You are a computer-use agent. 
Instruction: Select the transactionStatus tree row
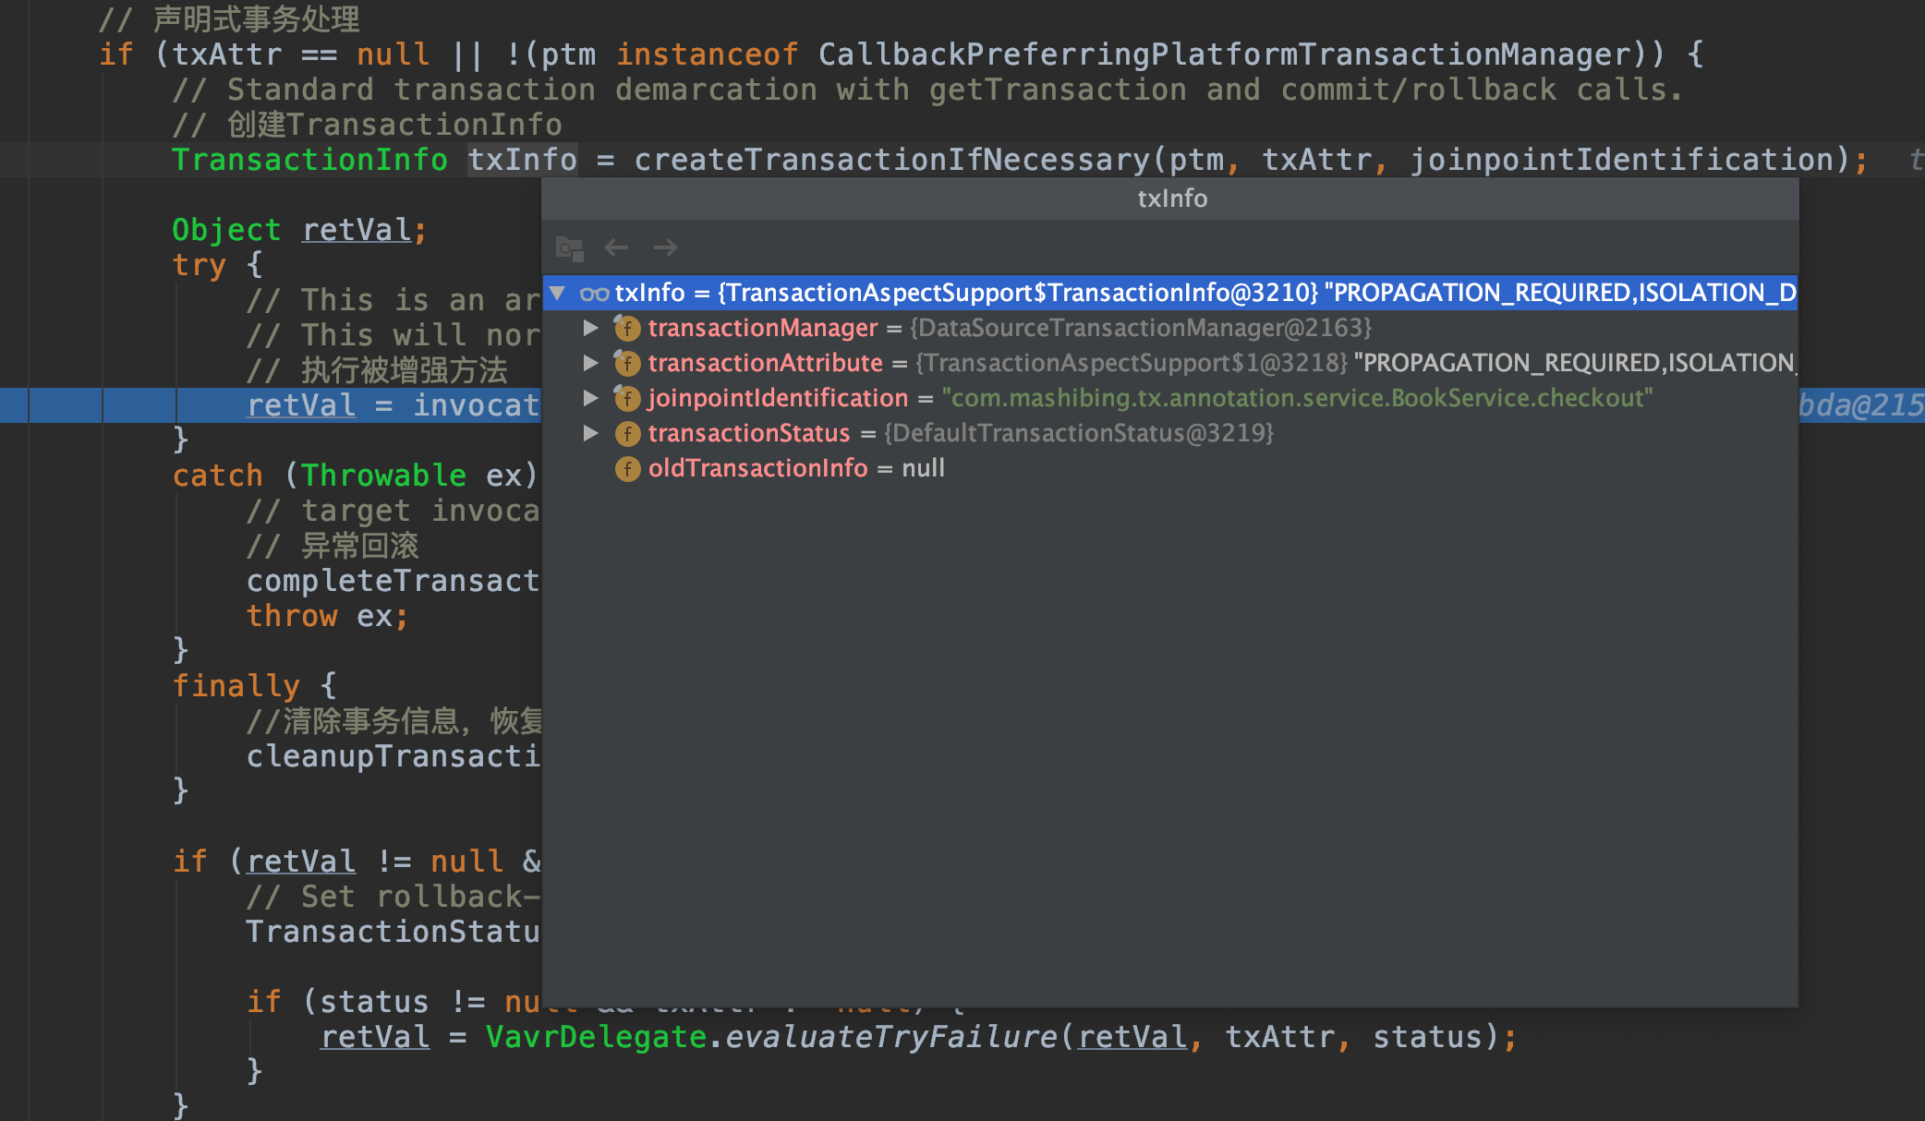click(x=961, y=433)
